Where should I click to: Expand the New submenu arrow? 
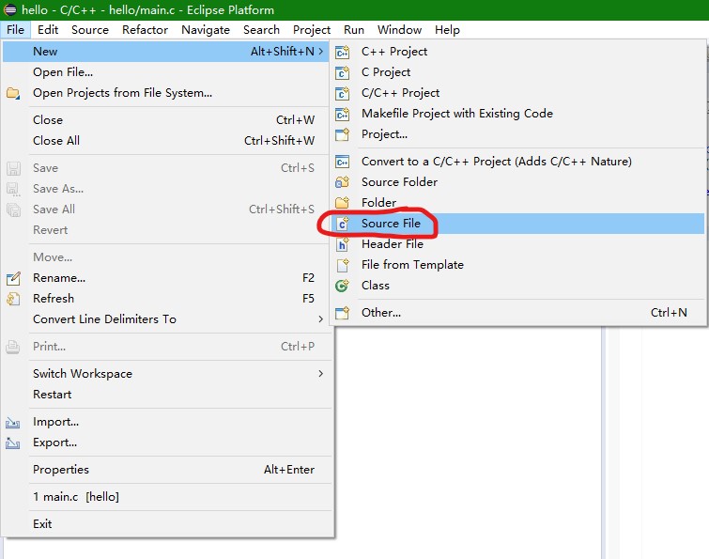pyautogui.click(x=320, y=52)
